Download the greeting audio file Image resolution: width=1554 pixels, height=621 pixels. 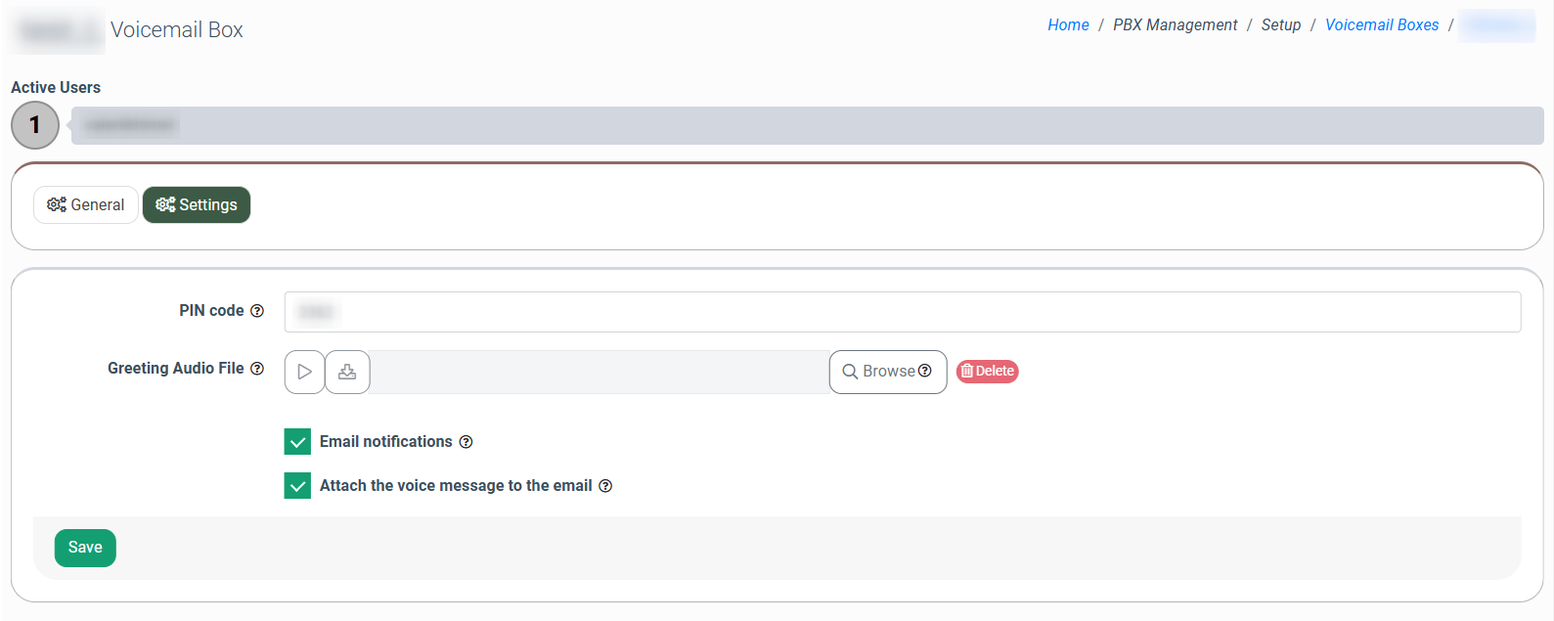tap(347, 372)
